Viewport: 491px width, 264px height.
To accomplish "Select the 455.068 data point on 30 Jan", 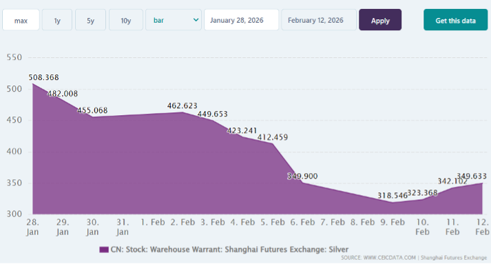I will click(x=93, y=117).
